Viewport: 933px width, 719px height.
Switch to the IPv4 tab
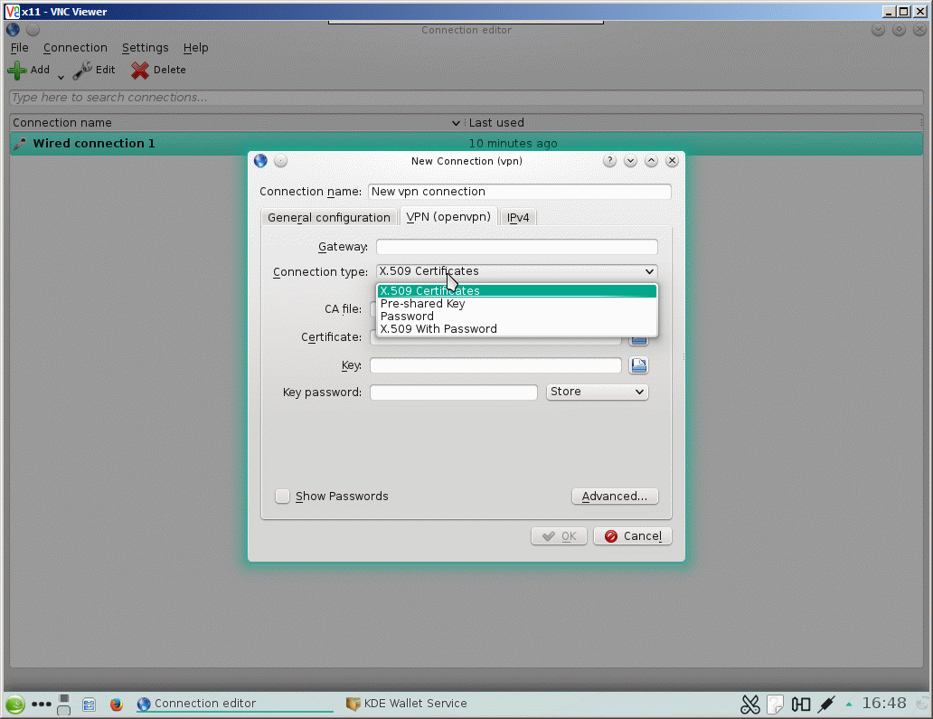pos(518,217)
